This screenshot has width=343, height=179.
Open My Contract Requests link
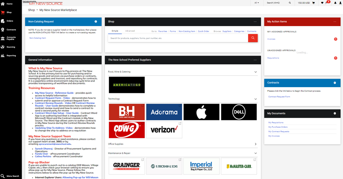click(x=279, y=132)
